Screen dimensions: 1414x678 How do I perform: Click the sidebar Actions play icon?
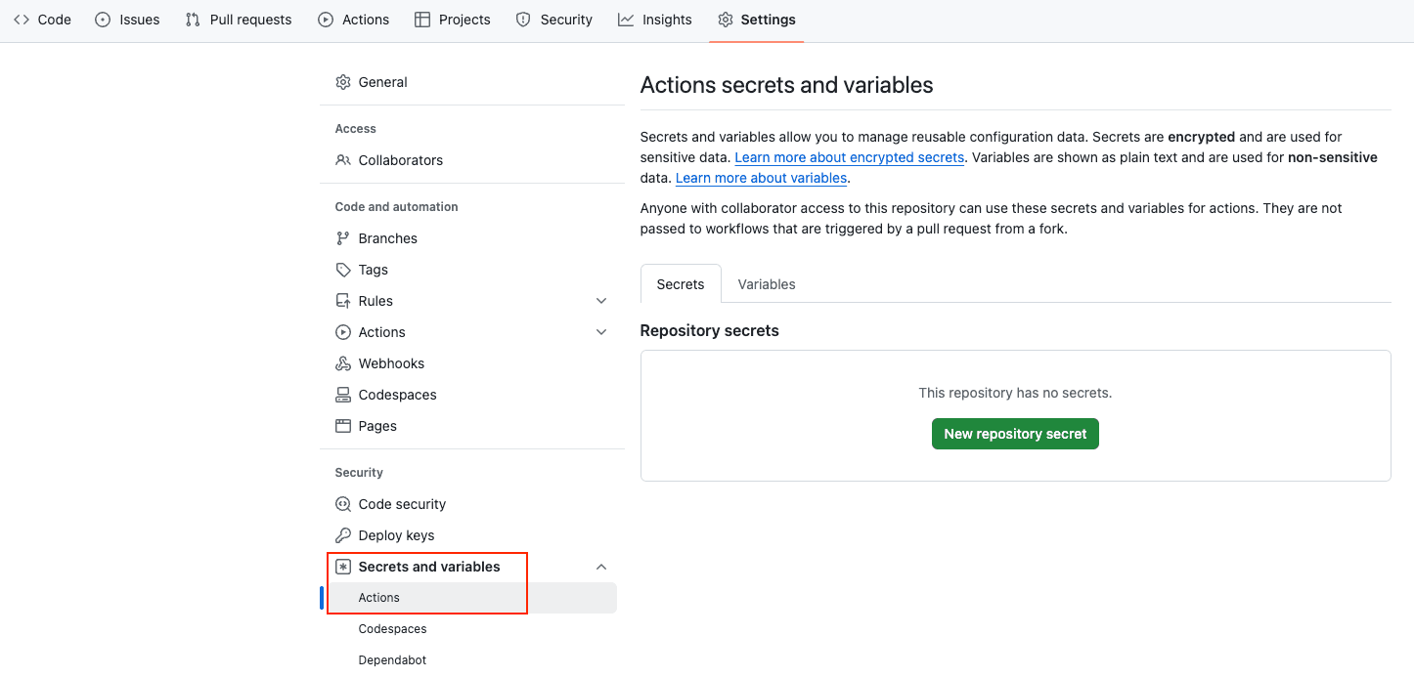click(x=343, y=332)
